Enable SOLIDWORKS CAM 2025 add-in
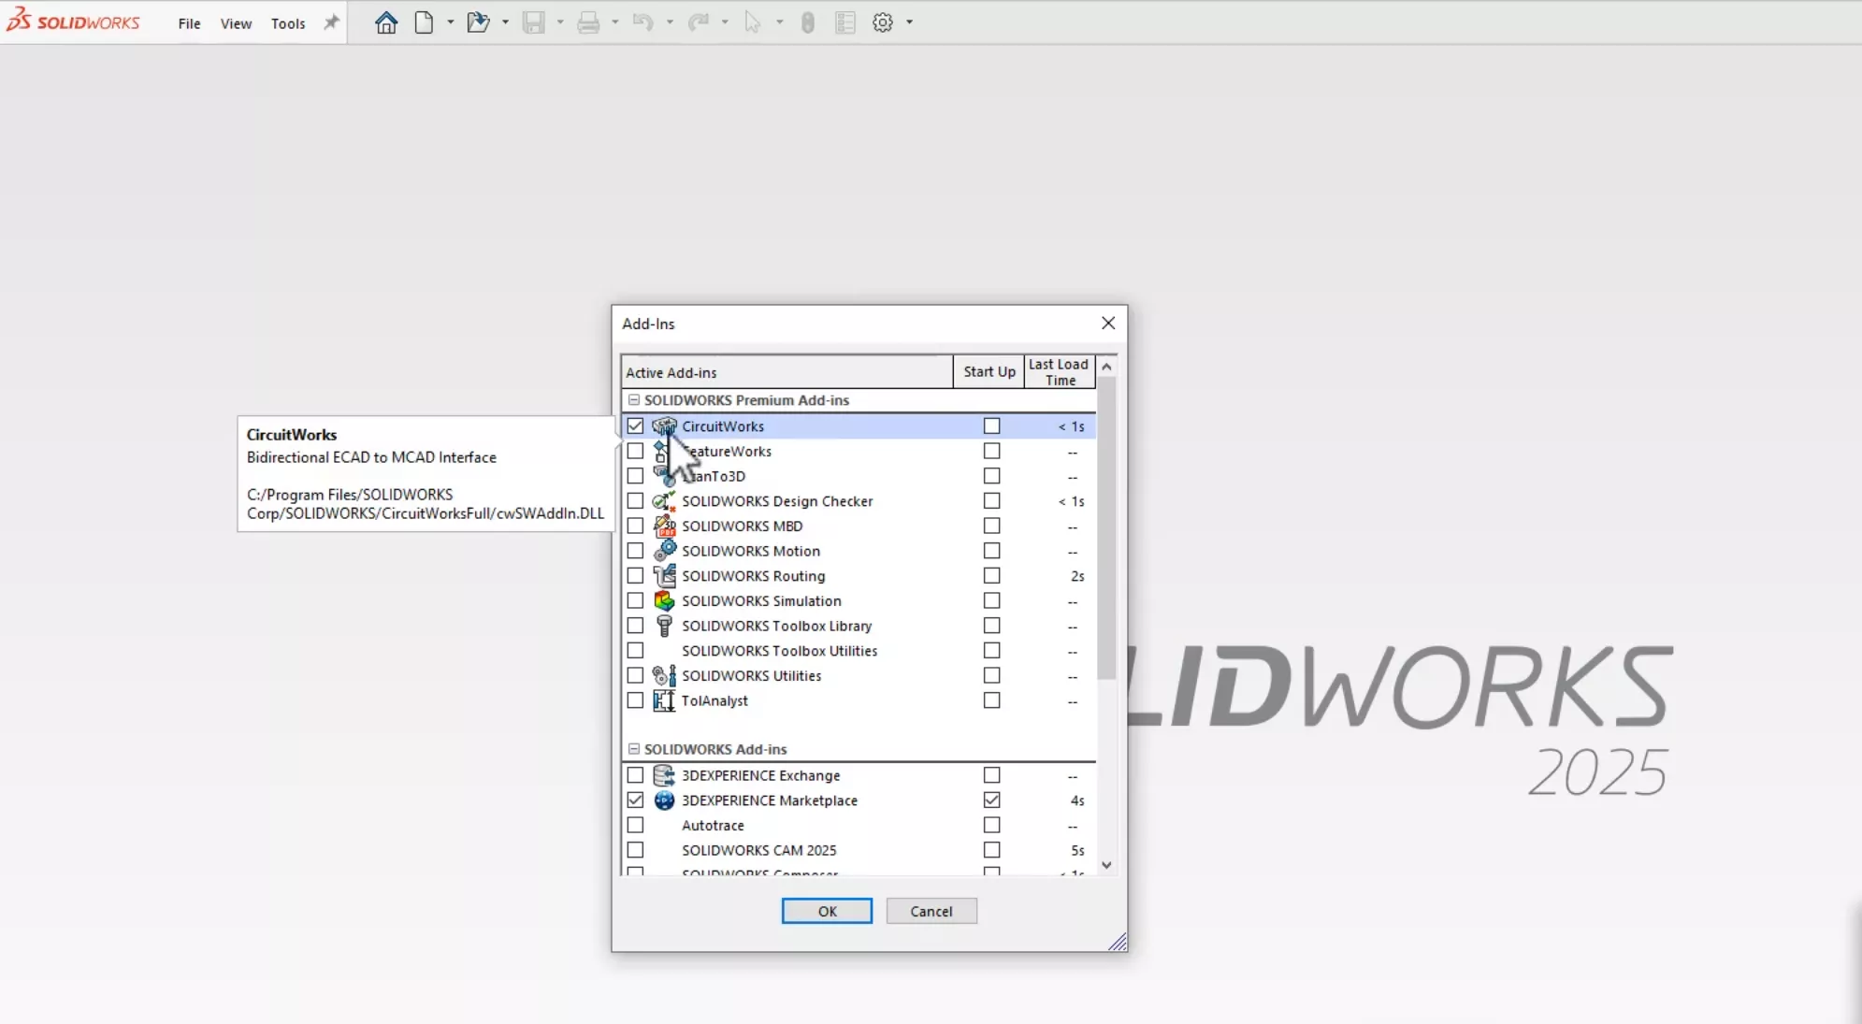Image resolution: width=1862 pixels, height=1024 pixels. 635,849
